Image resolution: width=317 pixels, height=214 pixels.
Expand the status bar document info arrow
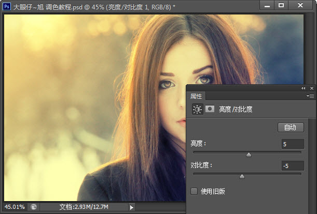pyautogui.click(x=131, y=207)
